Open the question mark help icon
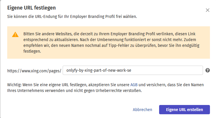This screenshot has width=216, height=118. click(207, 70)
